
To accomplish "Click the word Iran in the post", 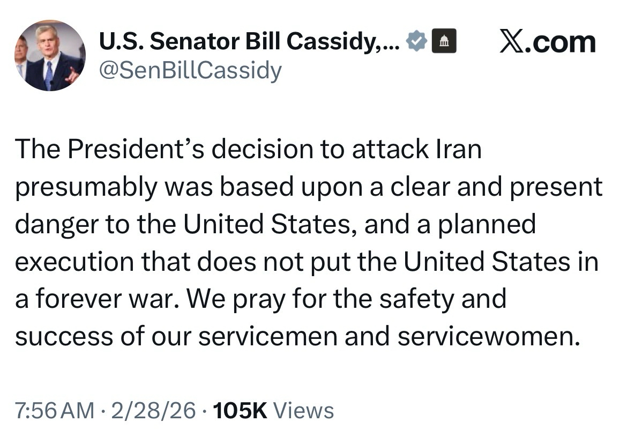I will pyautogui.click(x=456, y=150).
